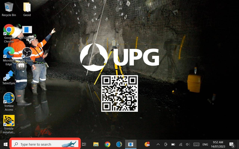
Task: Open the clock showing 9:52 AM
Action: coord(218,144)
